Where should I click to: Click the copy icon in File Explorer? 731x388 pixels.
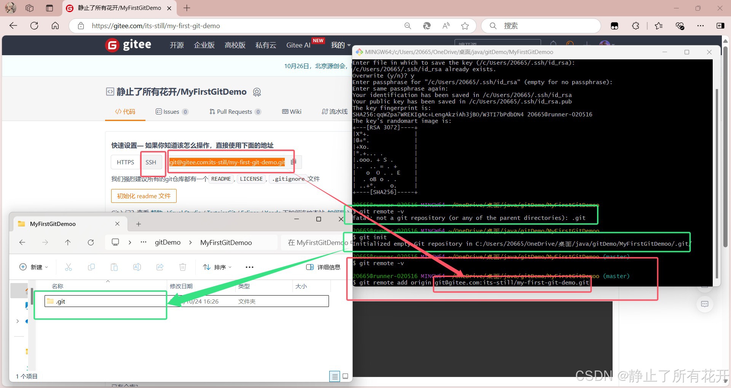(x=91, y=267)
